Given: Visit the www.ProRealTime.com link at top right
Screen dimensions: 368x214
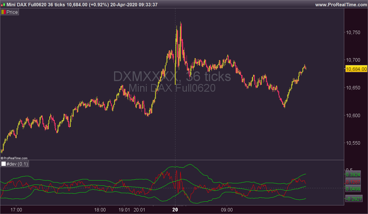Looking at the screenshot, I should pyautogui.click(x=341, y=5).
